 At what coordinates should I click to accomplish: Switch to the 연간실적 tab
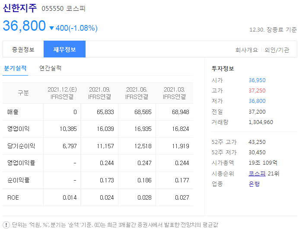(51, 68)
